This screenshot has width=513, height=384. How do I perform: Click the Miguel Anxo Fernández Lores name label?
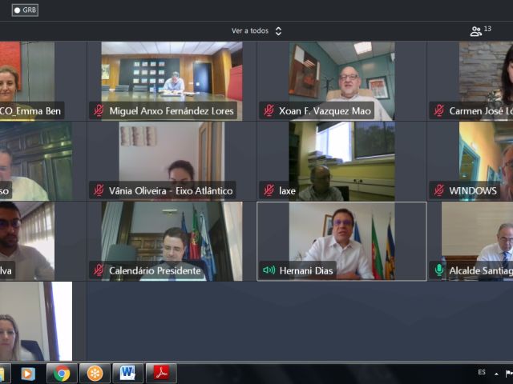172,110
